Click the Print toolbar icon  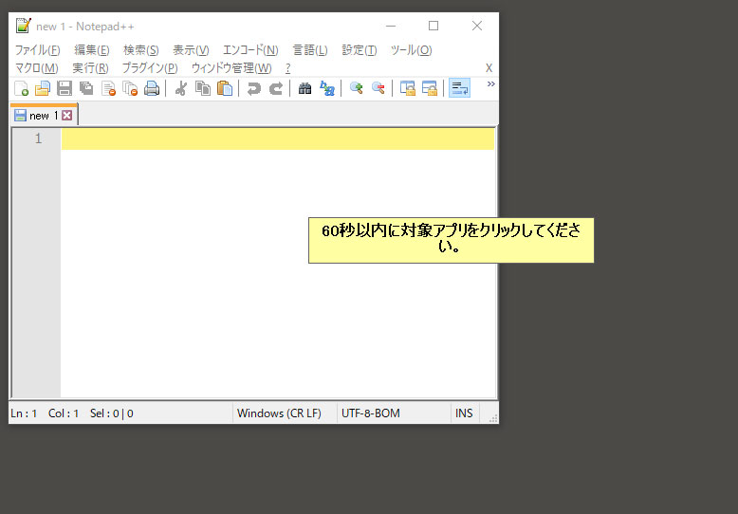pos(152,88)
